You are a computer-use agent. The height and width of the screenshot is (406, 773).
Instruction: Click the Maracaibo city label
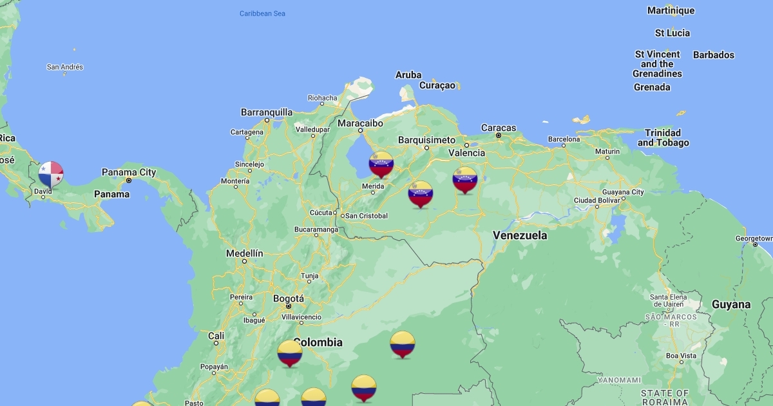pos(360,123)
